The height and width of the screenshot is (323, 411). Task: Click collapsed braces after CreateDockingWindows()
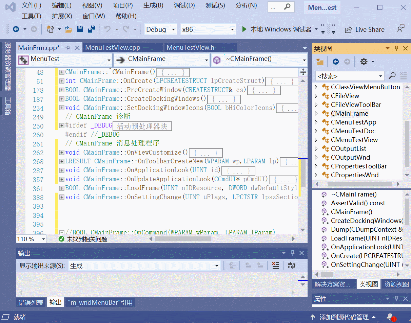click(224, 99)
